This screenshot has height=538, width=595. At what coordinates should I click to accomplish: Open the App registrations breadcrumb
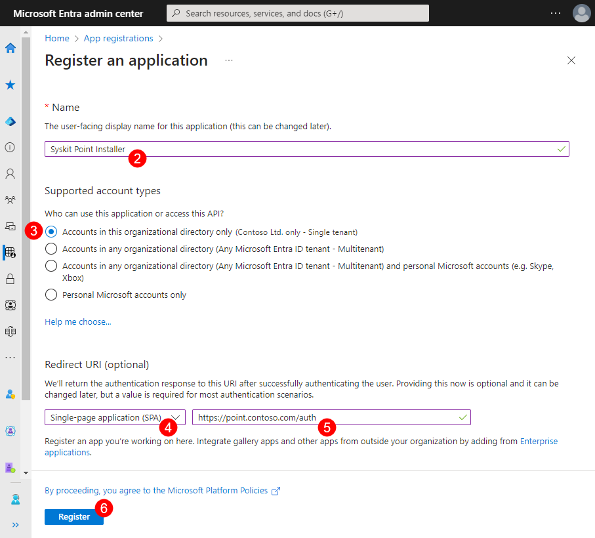[118, 38]
